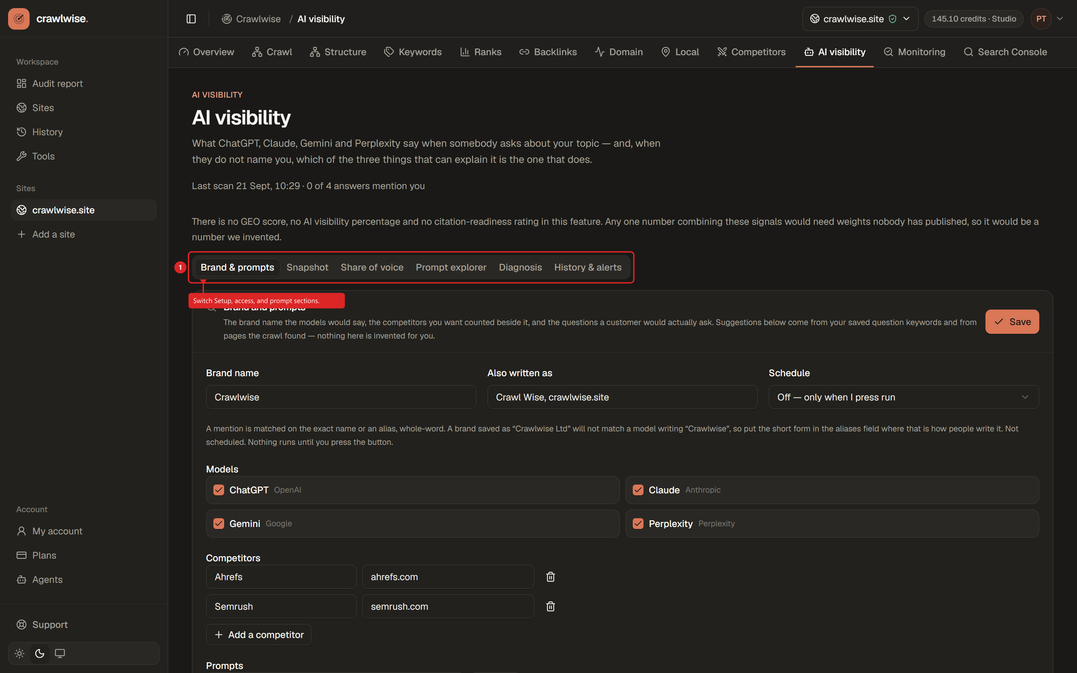
Task: Open History in the workspace sidebar
Action: click(84, 132)
